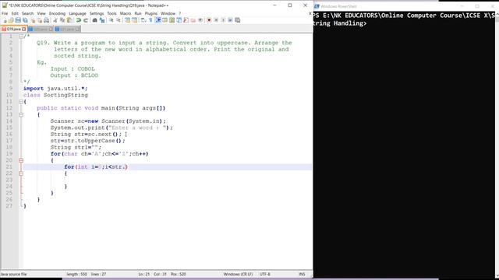Open the Settings menu
The height and width of the screenshot is (280, 499).
pos(97,13)
